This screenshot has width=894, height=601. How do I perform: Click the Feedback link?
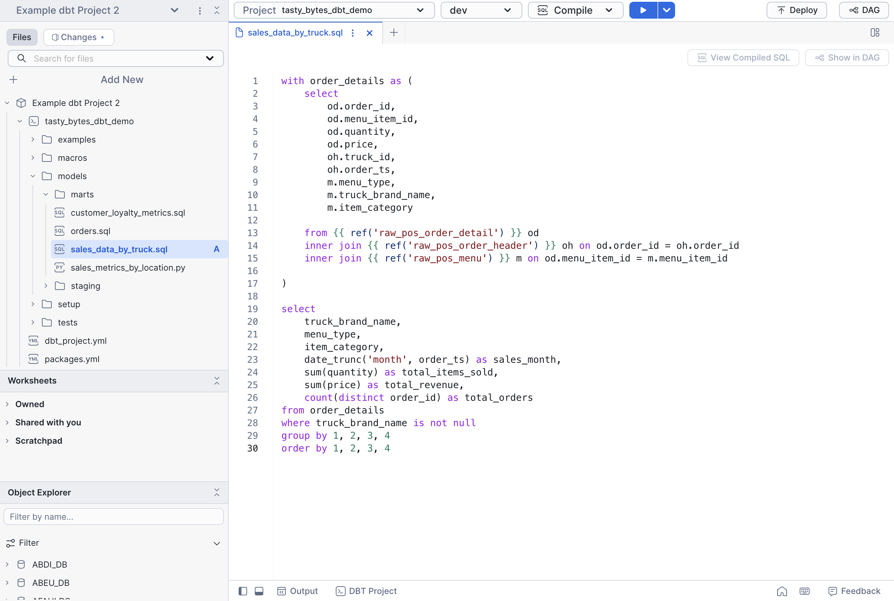pos(854,591)
